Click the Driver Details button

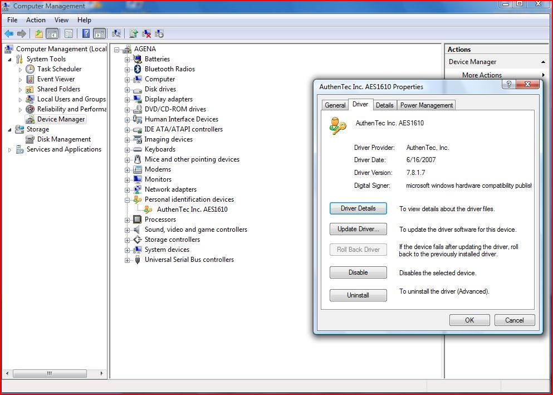click(x=358, y=208)
